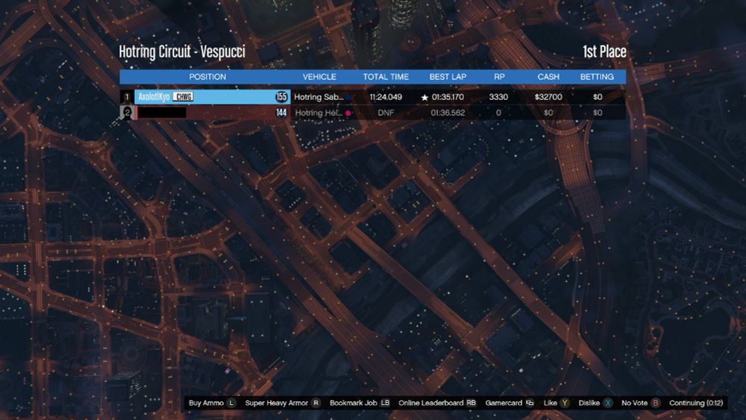The width and height of the screenshot is (746, 420).
Task: Open the Online Leaderboard
Action: [430, 403]
